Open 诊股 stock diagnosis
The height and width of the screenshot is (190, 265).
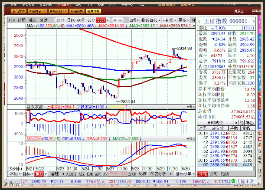(x=22, y=20)
